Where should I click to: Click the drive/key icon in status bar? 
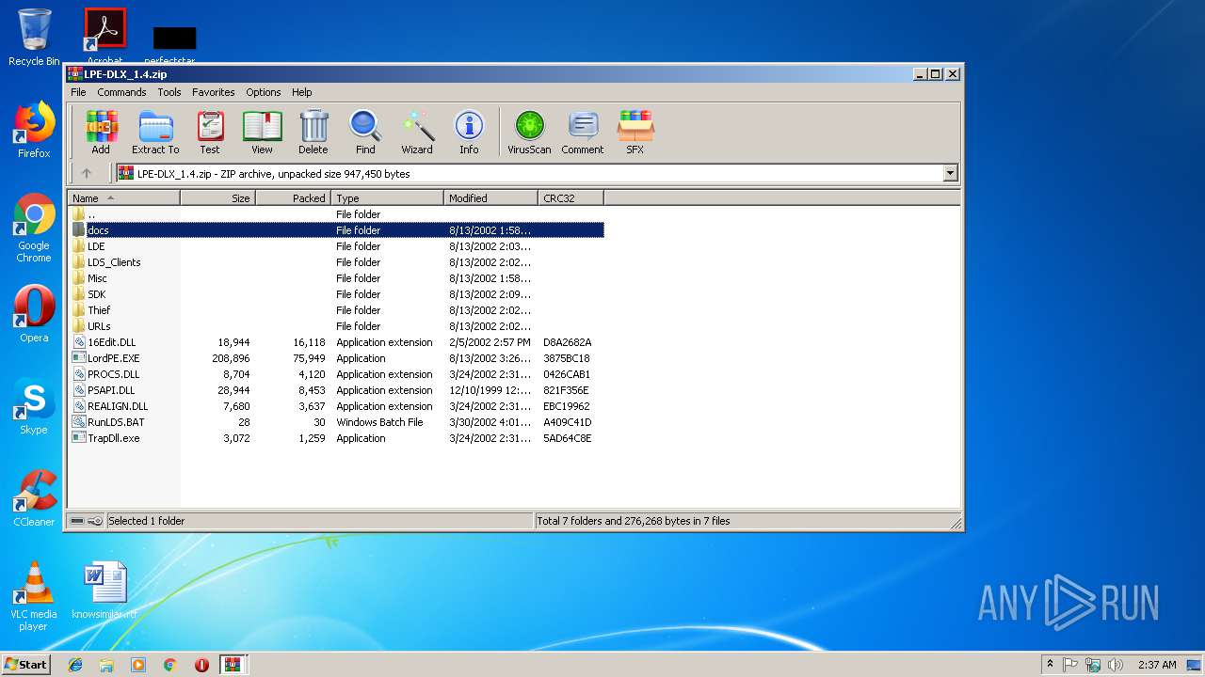[87, 521]
